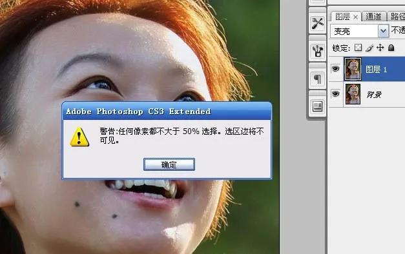Screen dimensions: 405x254
Task: Toggle lock image pixels brush icon
Action: pos(369,48)
